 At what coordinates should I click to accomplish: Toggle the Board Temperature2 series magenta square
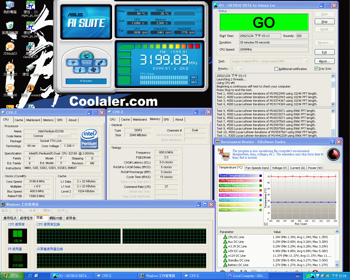point(261,195)
